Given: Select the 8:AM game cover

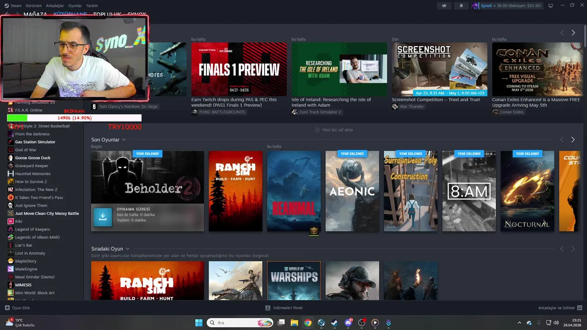Looking at the screenshot, I should coord(469,191).
